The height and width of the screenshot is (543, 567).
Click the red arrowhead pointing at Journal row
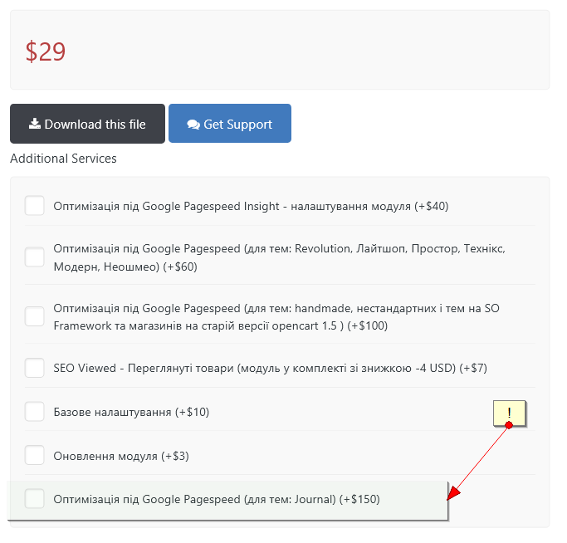click(452, 495)
